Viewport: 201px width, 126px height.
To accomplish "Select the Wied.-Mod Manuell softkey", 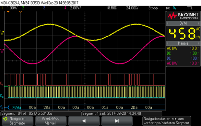I will pos(51,121).
